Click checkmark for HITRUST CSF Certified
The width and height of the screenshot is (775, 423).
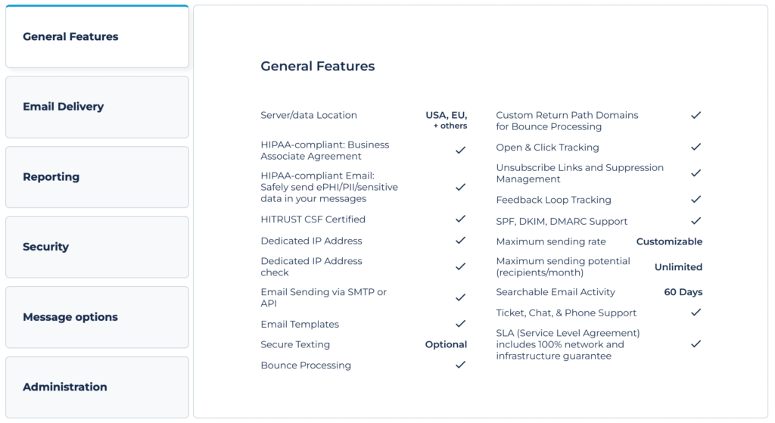(460, 219)
